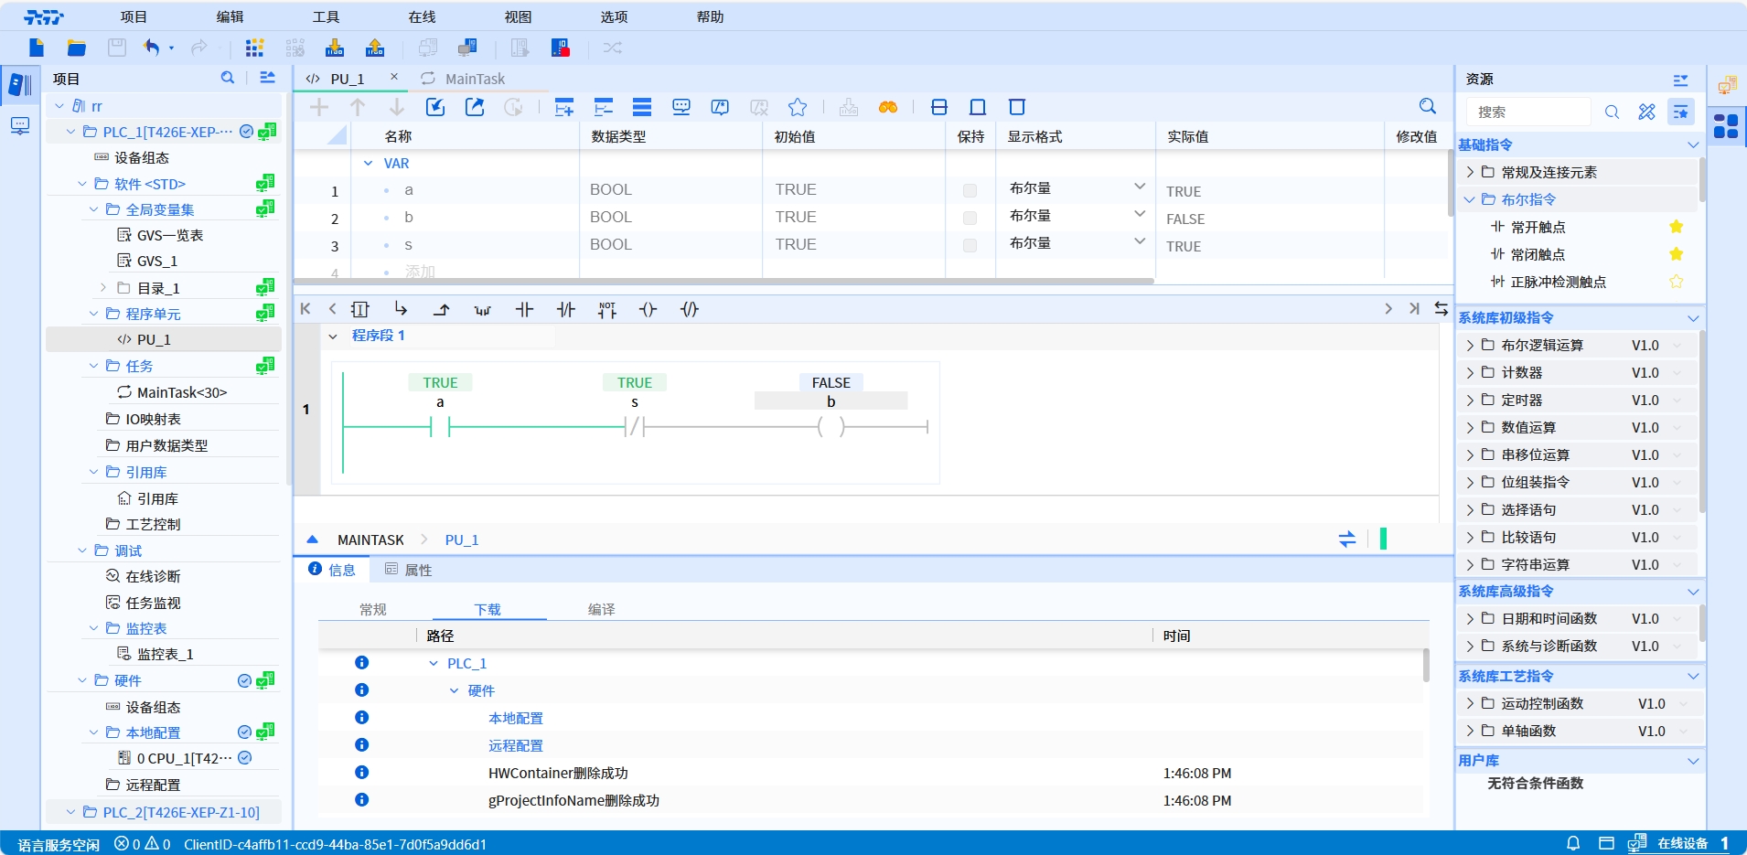Insert normally closed contact in ladder toolbar
The image size is (1747, 855).
coord(566,310)
